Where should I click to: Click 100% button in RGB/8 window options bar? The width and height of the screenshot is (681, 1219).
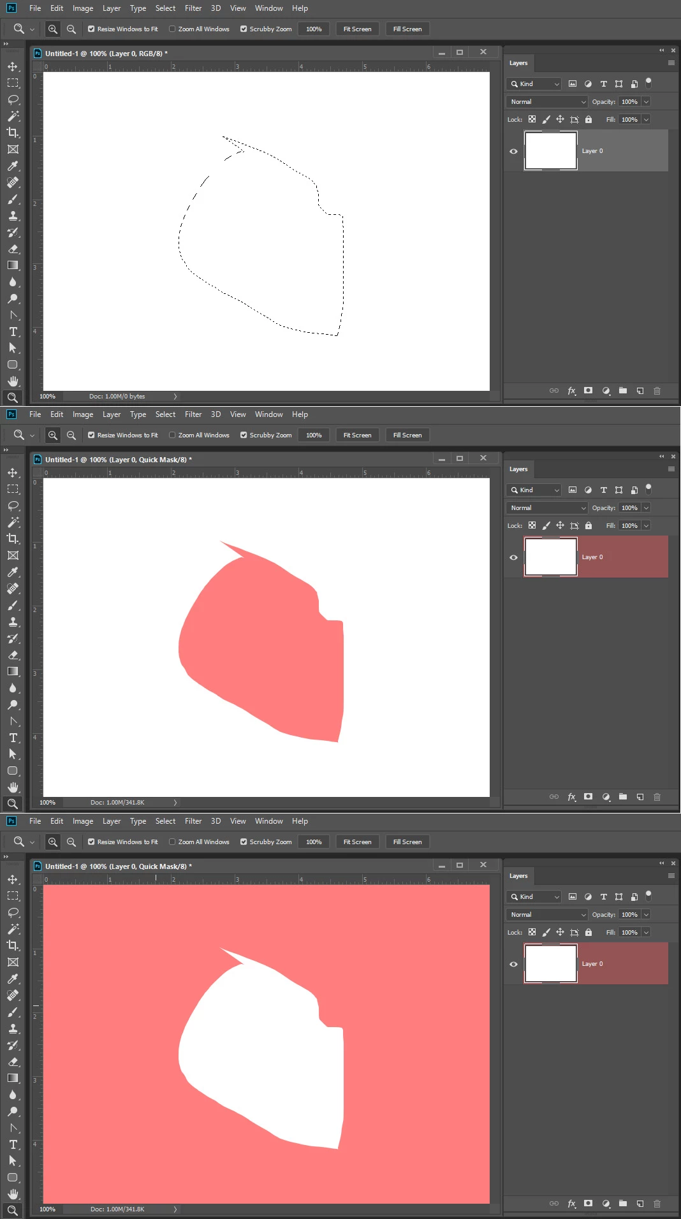pos(314,29)
